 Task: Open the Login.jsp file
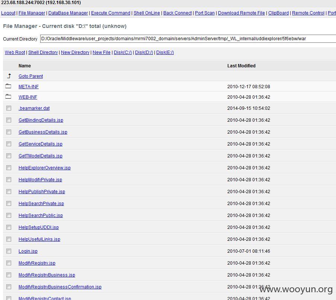tap(28, 251)
